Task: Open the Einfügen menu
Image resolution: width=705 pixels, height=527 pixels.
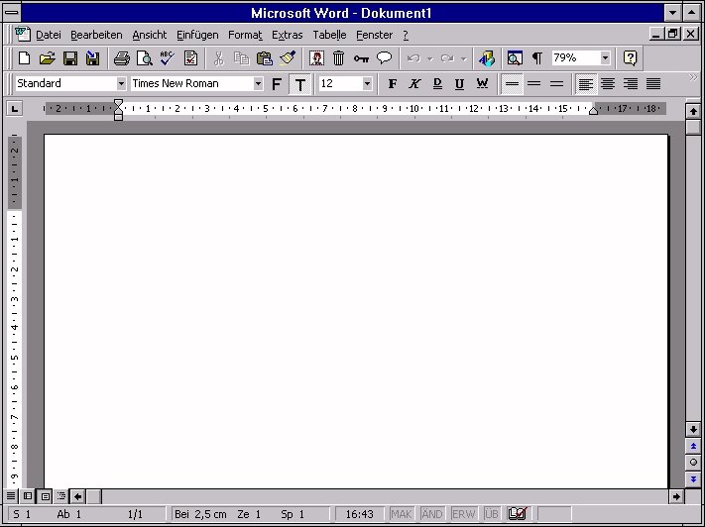Action: [197, 35]
